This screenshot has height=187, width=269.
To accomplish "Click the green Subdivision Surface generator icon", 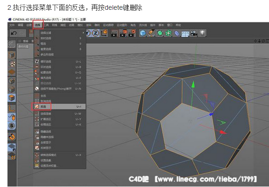I will coord(160,33).
